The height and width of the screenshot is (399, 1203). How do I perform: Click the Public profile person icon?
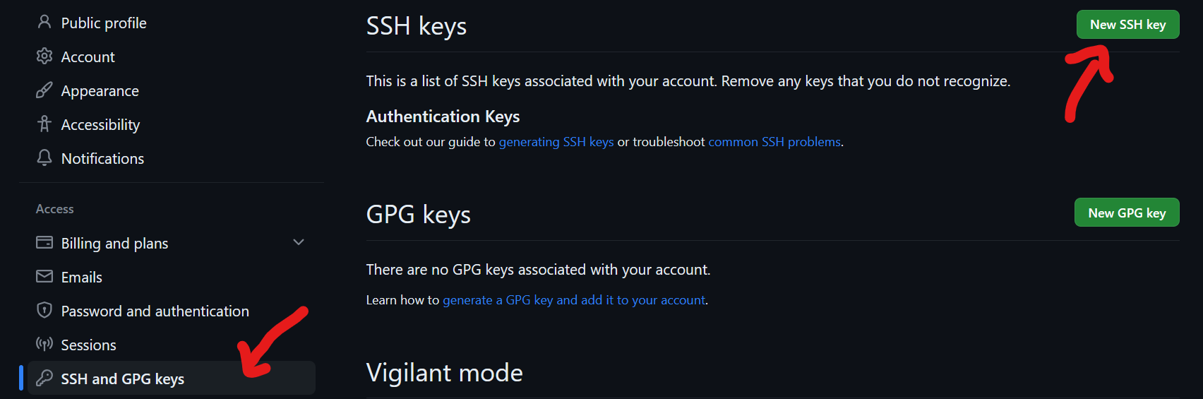pyautogui.click(x=44, y=22)
